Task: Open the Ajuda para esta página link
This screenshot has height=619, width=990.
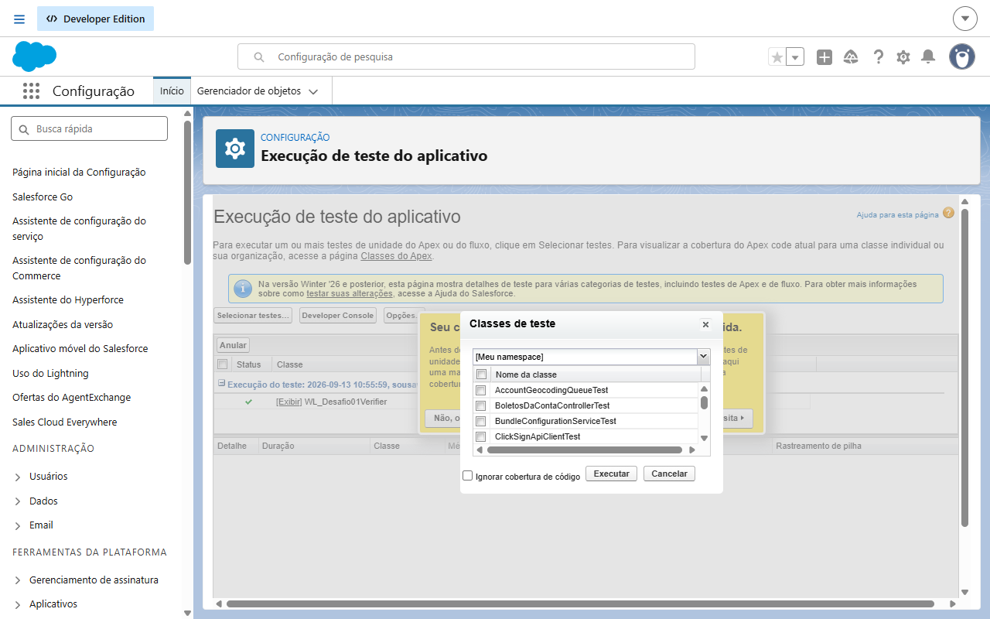Action: click(897, 214)
